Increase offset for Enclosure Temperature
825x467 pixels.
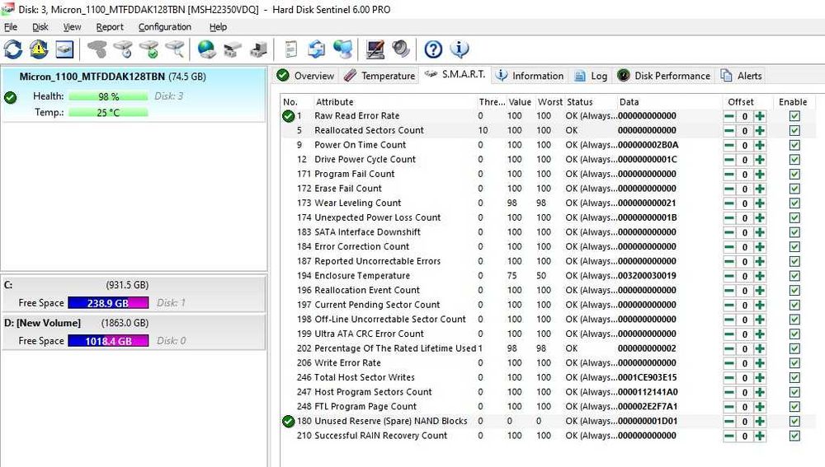759,276
